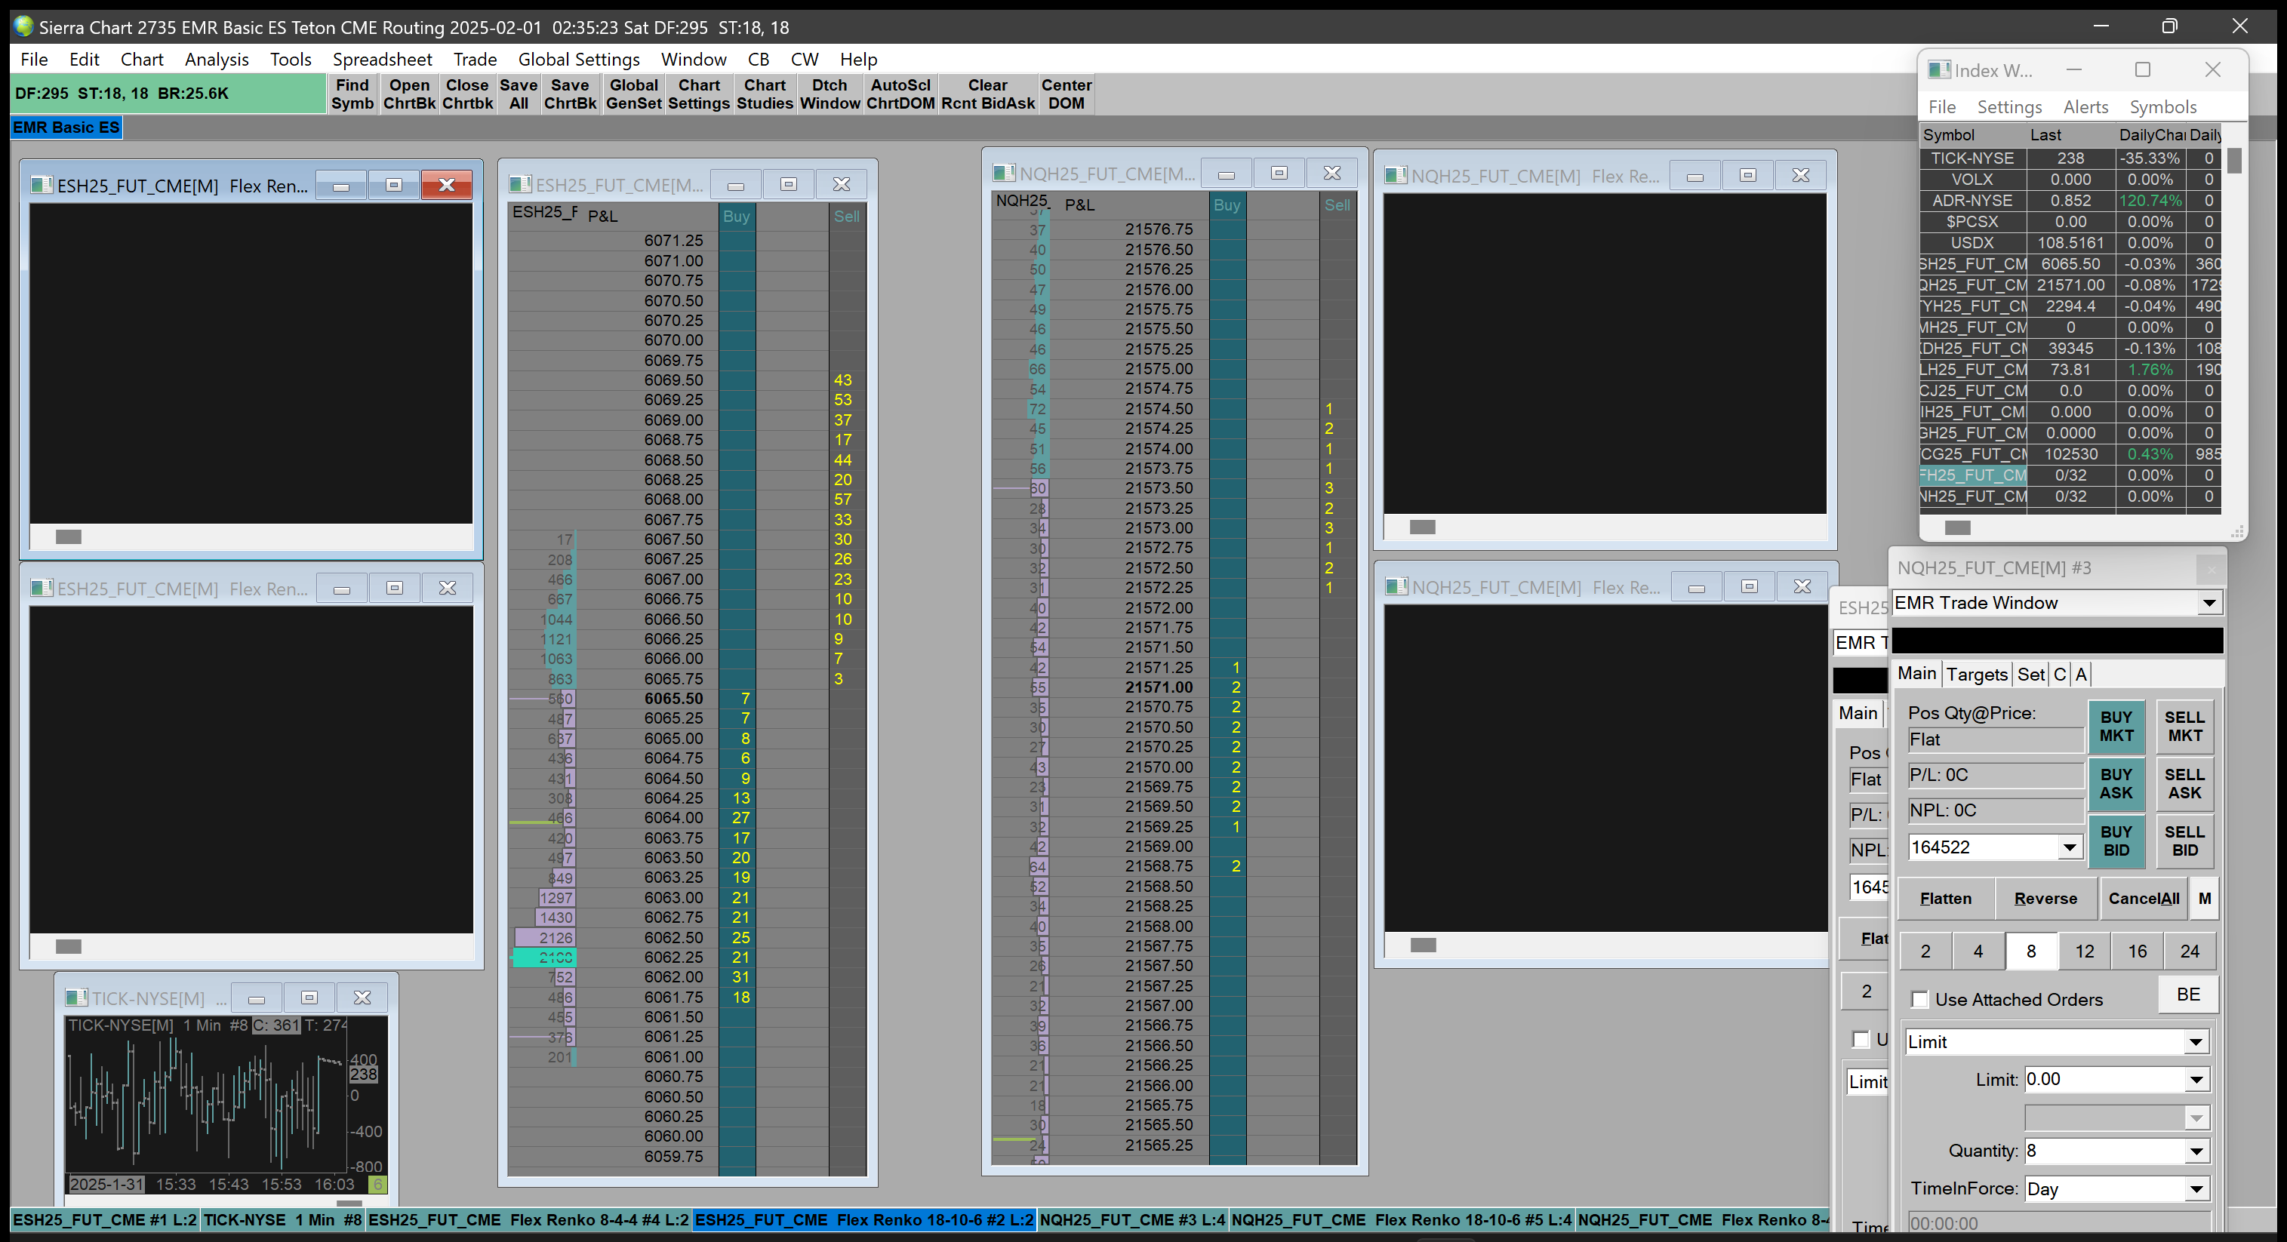This screenshot has height=1242, width=2287.
Task: Click the lower NQH25 Flex Renko window icon
Action: pos(1397,587)
